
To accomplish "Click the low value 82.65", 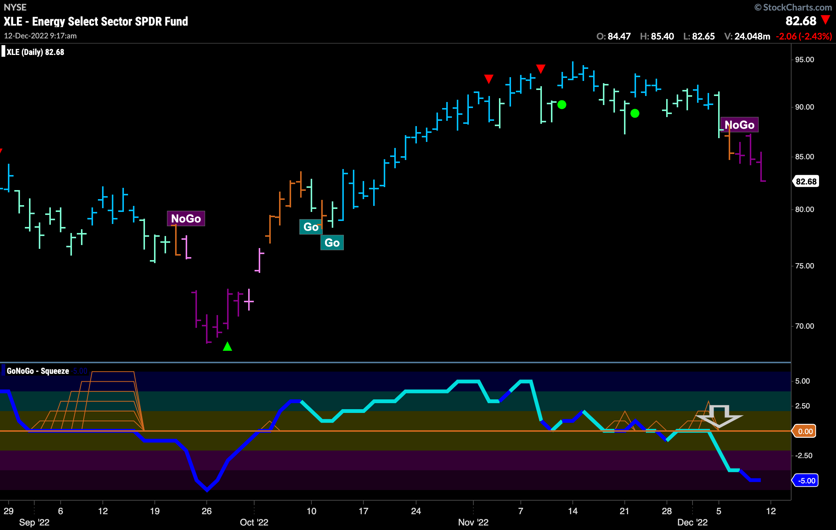I will point(703,36).
